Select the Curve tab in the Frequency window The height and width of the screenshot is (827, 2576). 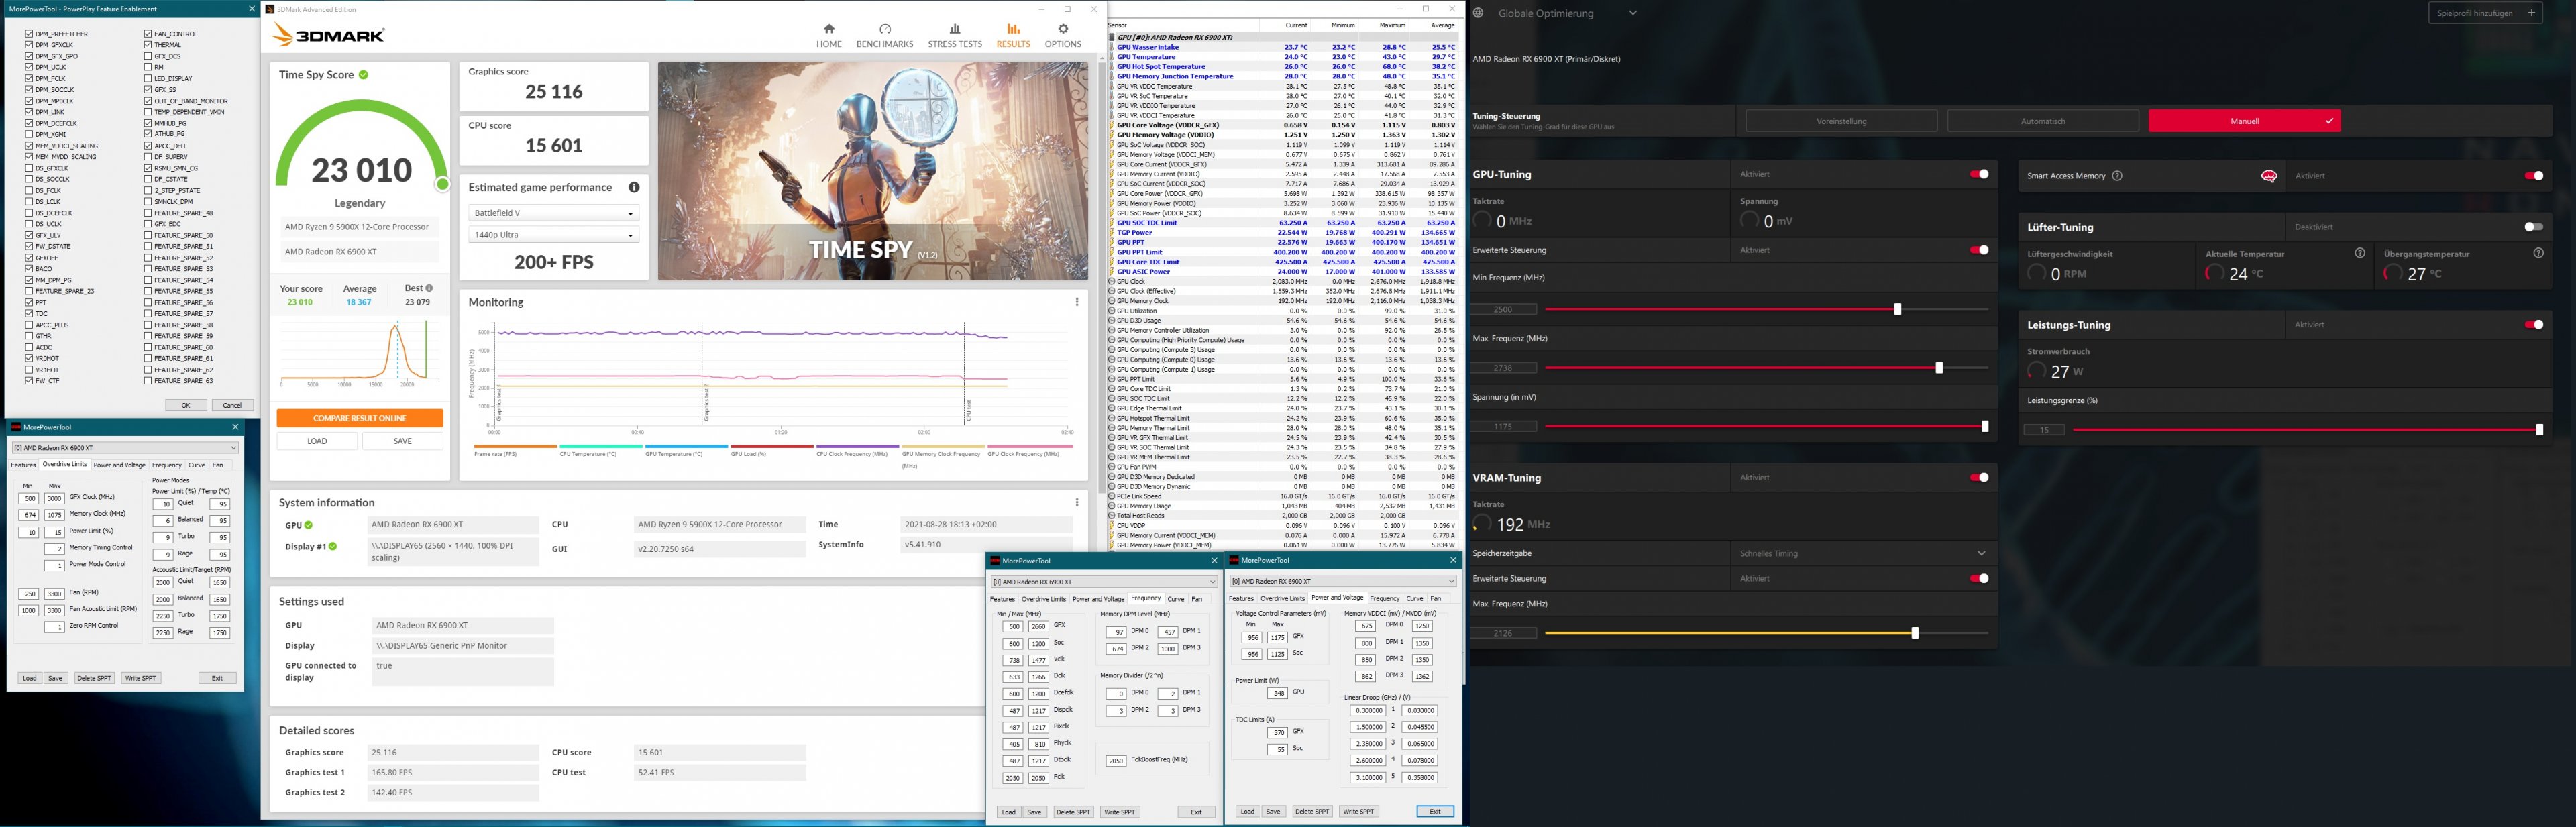click(1175, 599)
